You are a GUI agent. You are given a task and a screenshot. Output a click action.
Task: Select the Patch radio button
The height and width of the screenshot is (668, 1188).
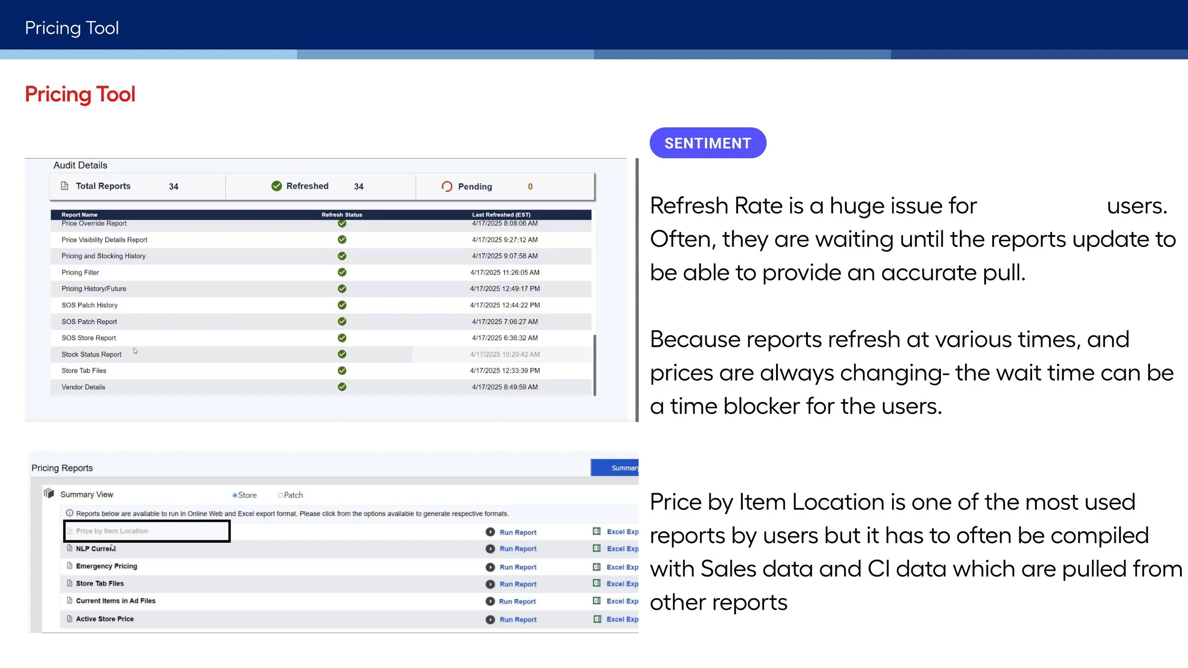280,495
